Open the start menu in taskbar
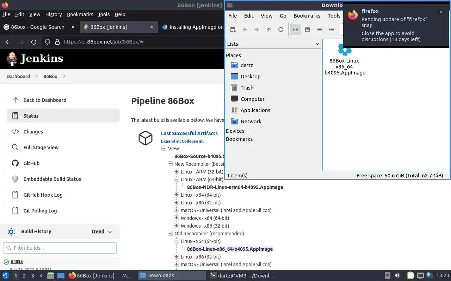This screenshot has height=281, width=451. tap(6, 276)
